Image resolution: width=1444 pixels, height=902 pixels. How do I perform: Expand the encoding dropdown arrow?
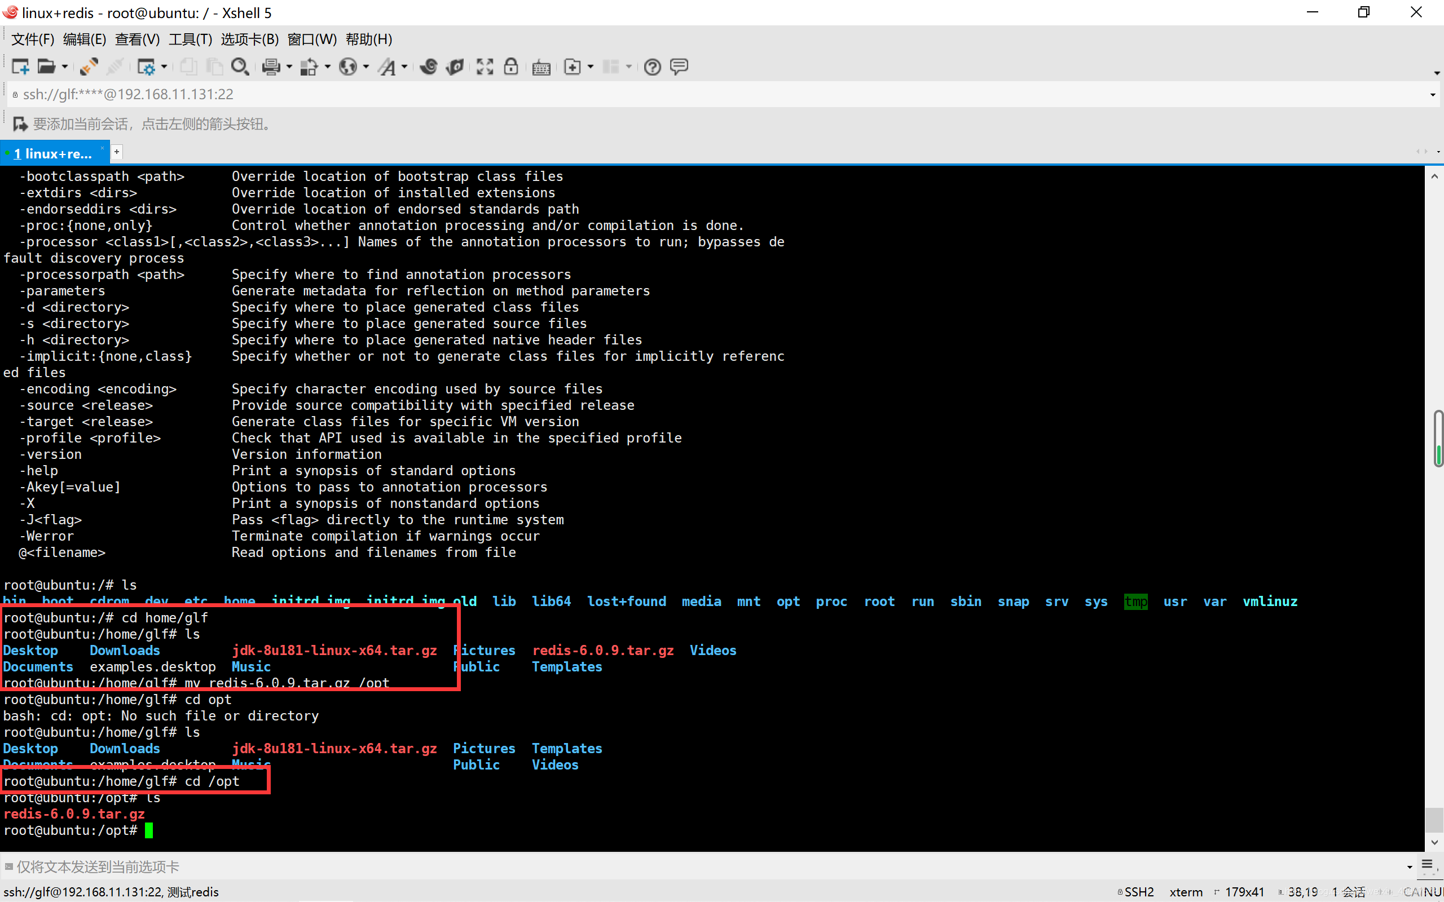366,67
